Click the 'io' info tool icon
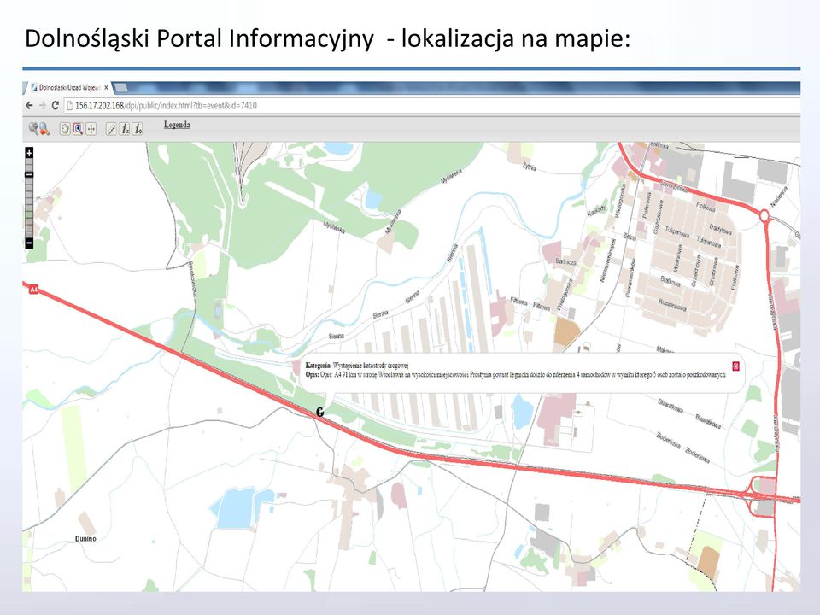 [138, 129]
